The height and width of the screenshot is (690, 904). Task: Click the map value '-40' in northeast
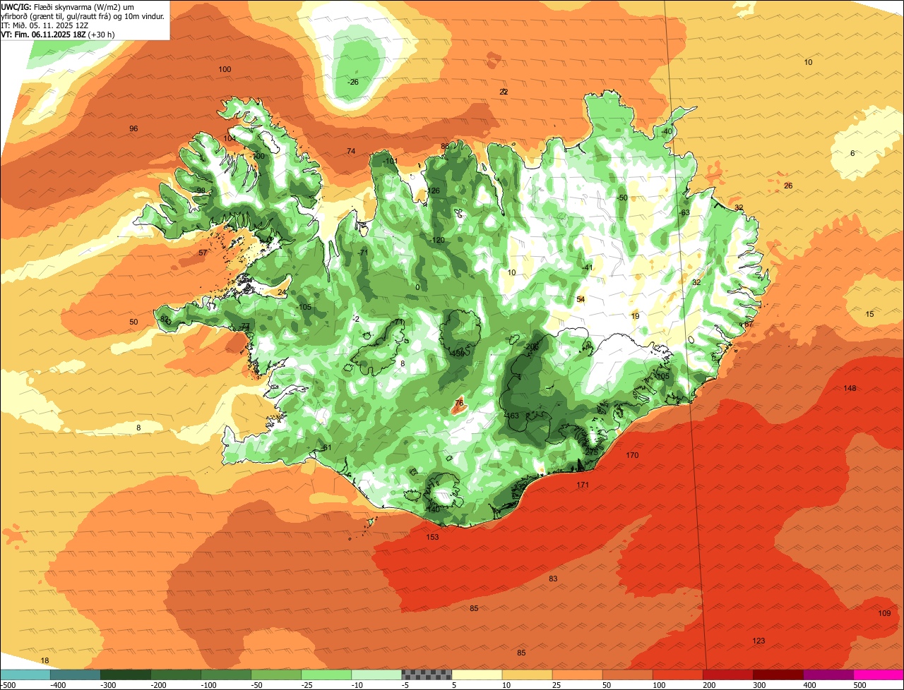click(666, 131)
